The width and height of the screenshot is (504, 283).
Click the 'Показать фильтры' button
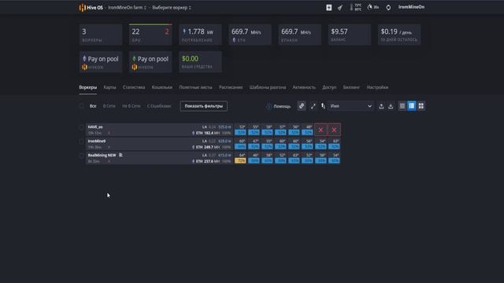pyautogui.click(x=203, y=106)
